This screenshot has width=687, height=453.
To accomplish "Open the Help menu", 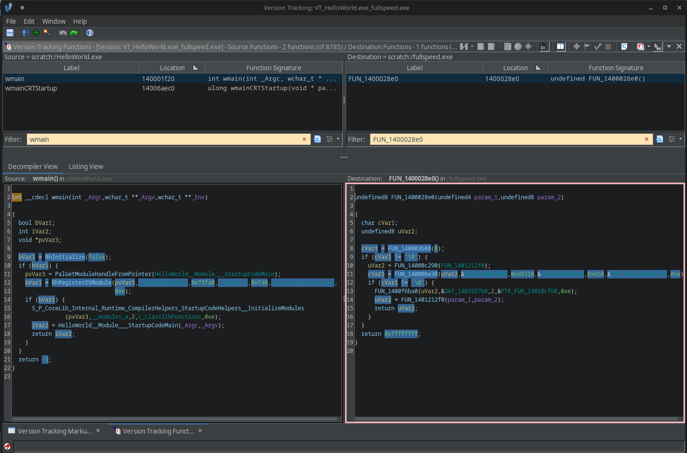I will (80, 21).
